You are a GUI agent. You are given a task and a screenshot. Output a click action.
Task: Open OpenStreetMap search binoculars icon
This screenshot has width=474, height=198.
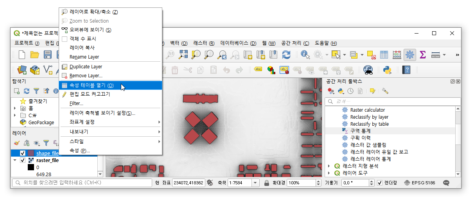368,70
